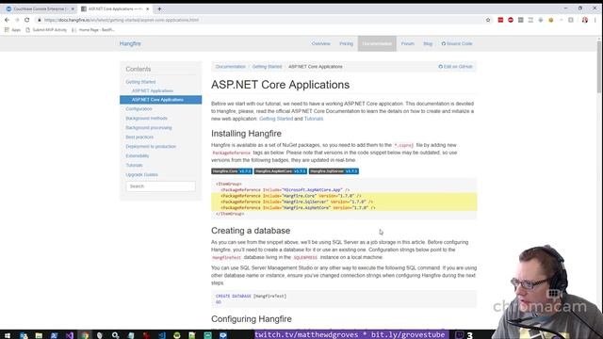Open the Source Code GitHub link
This screenshot has height=339, width=603.
457,44
